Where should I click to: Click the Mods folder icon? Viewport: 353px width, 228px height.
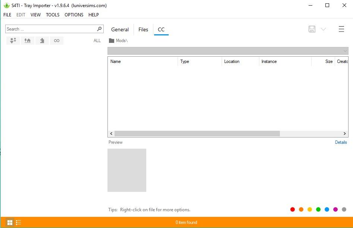click(112, 41)
